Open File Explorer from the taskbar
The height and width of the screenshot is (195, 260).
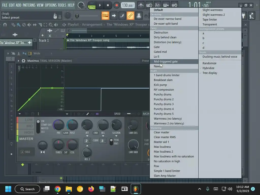(x=69, y=189)
